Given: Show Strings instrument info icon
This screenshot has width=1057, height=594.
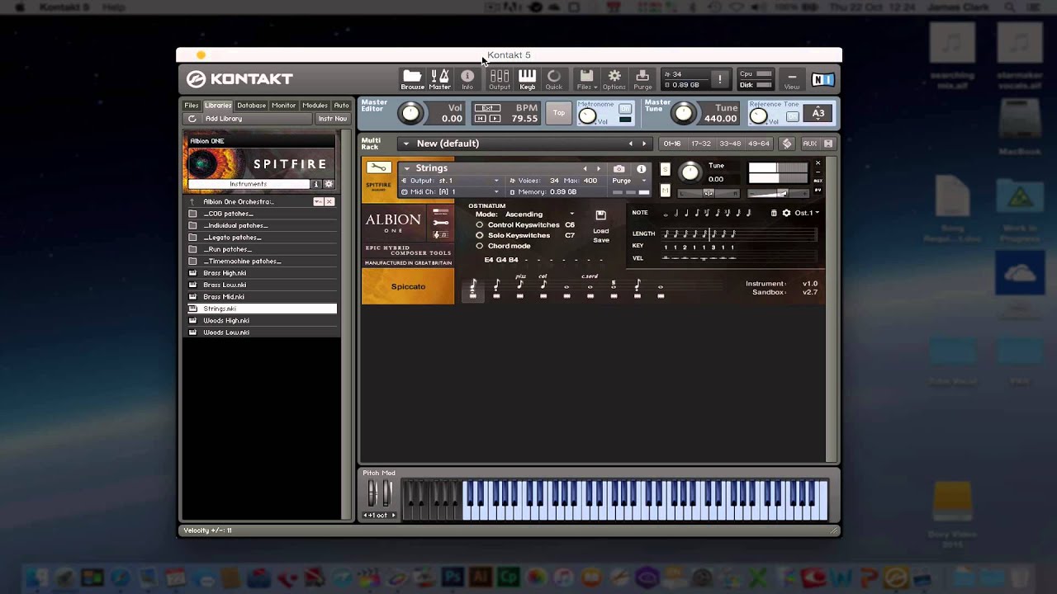Looking at the screenshot, I should [641, 168].
